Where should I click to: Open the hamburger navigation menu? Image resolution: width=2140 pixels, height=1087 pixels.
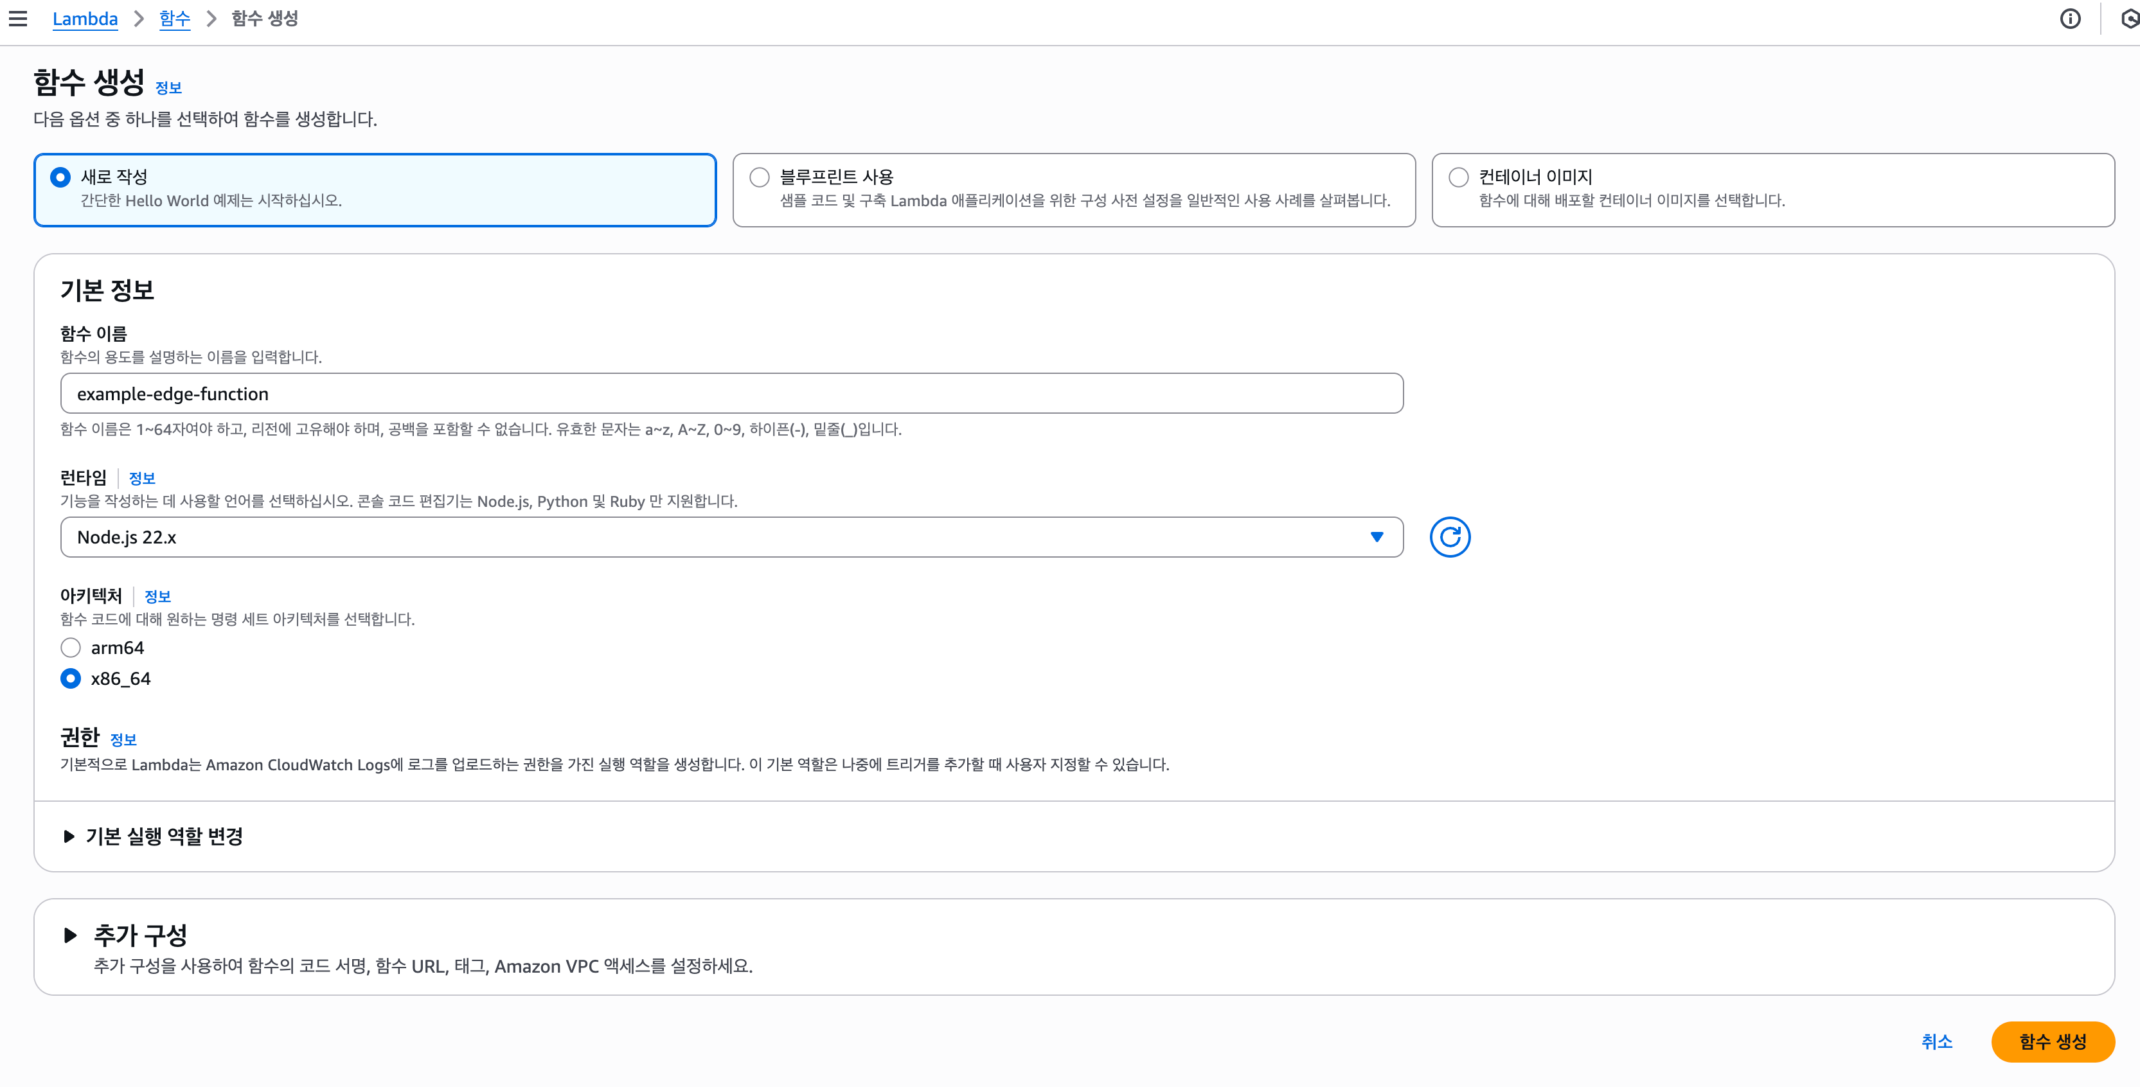click(x=18, y=18)
